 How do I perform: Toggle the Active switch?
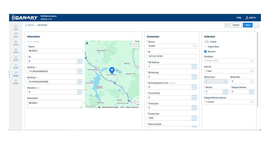click(x=30, y=42)
